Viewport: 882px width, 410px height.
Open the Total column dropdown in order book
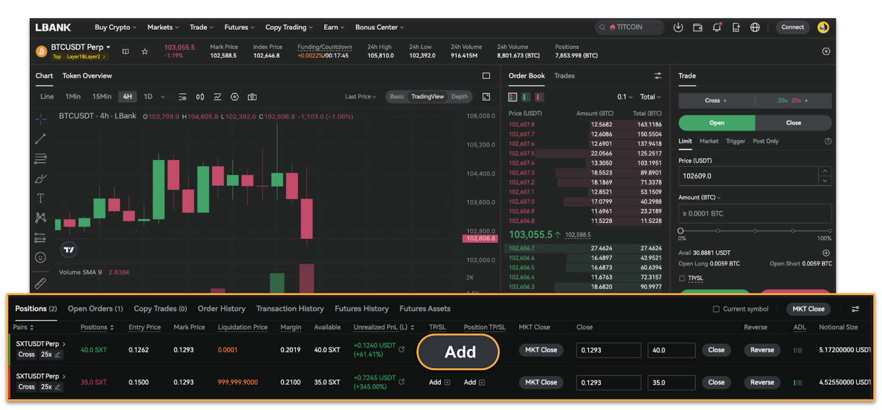coord(650,97)
